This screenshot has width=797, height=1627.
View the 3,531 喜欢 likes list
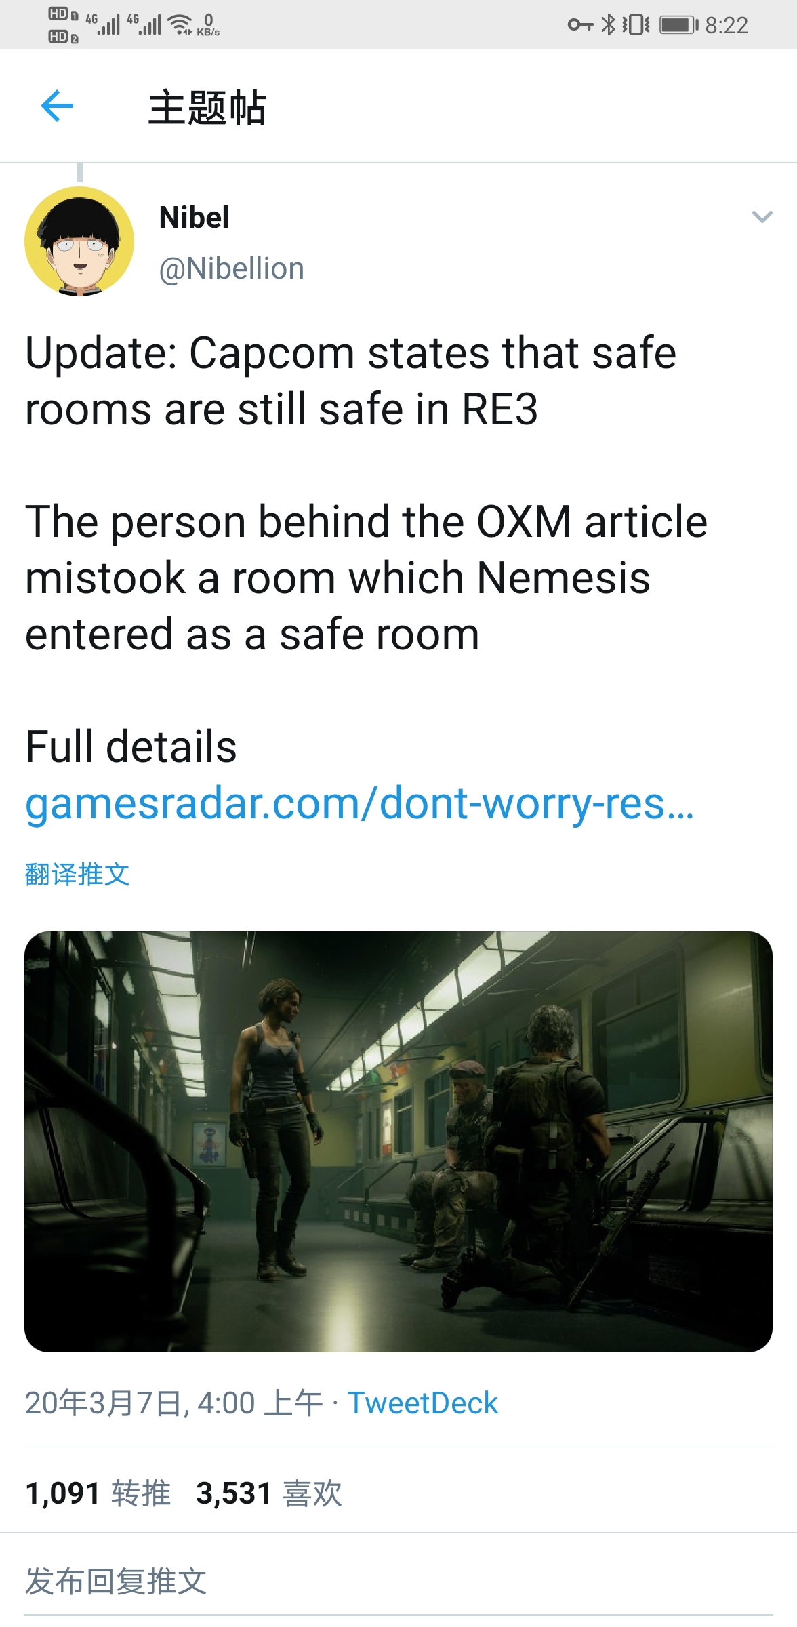[x=269, y=1493]
